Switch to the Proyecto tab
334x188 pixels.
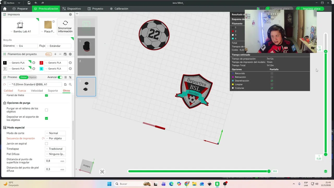pos(95,9)
